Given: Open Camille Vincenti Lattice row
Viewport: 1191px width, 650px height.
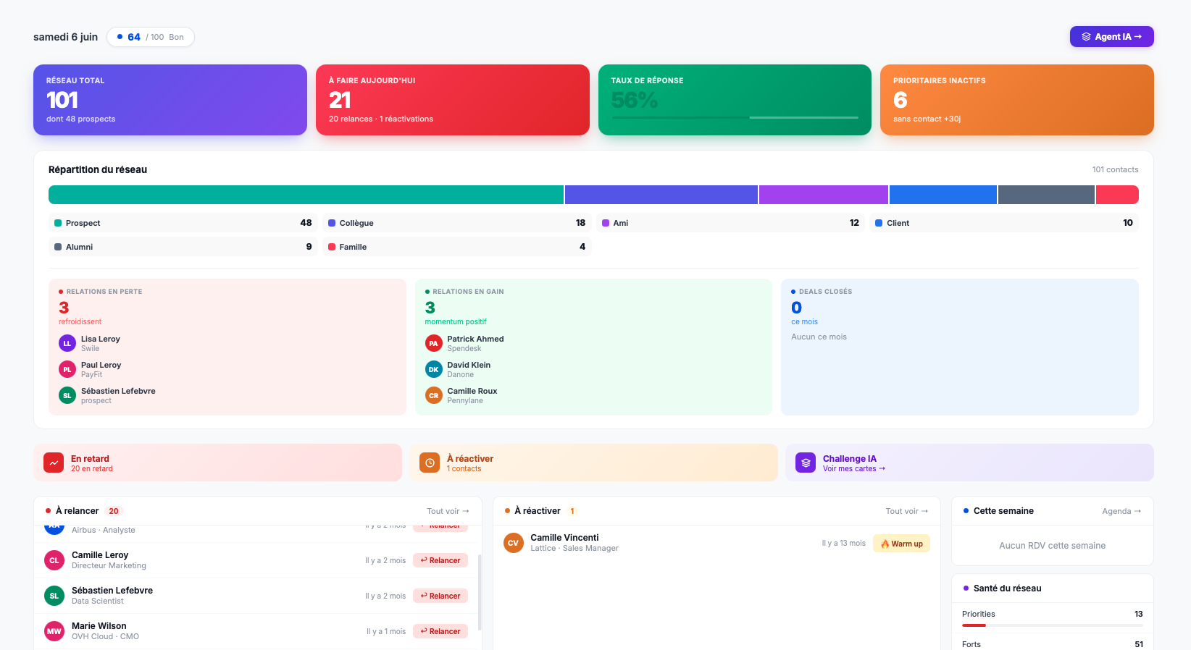Looking at the screenshot, I should click(716, 543).
